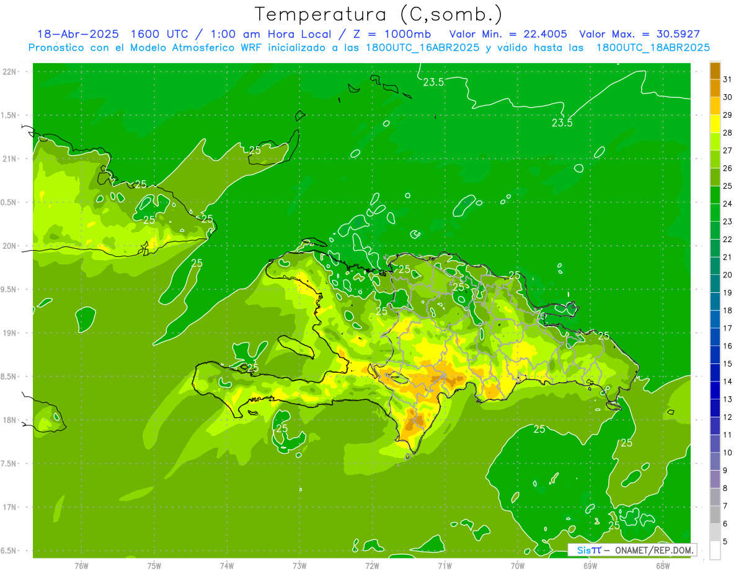Click green swatch between 22 and 23
This screenshot has height=574, width=744.
coord(715,230)
